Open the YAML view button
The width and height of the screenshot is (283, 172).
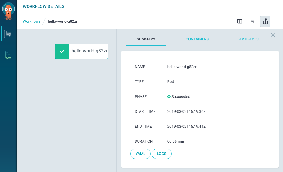140,154
